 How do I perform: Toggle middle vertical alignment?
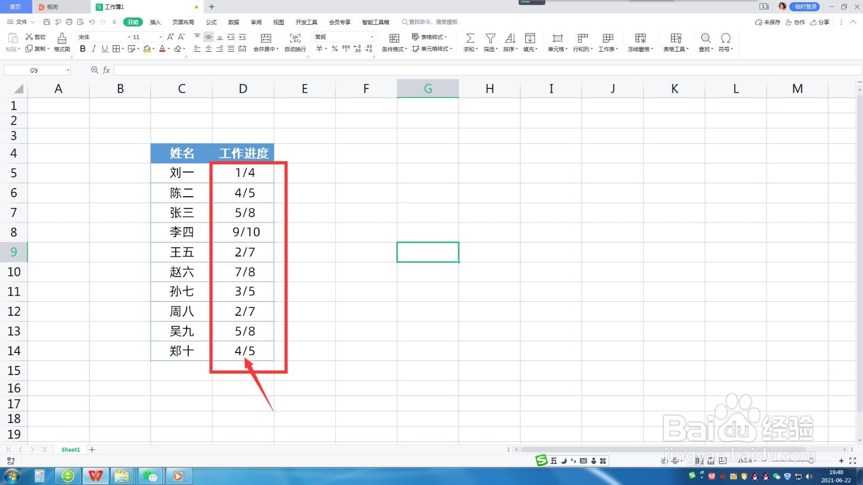[x=208, y=37]
